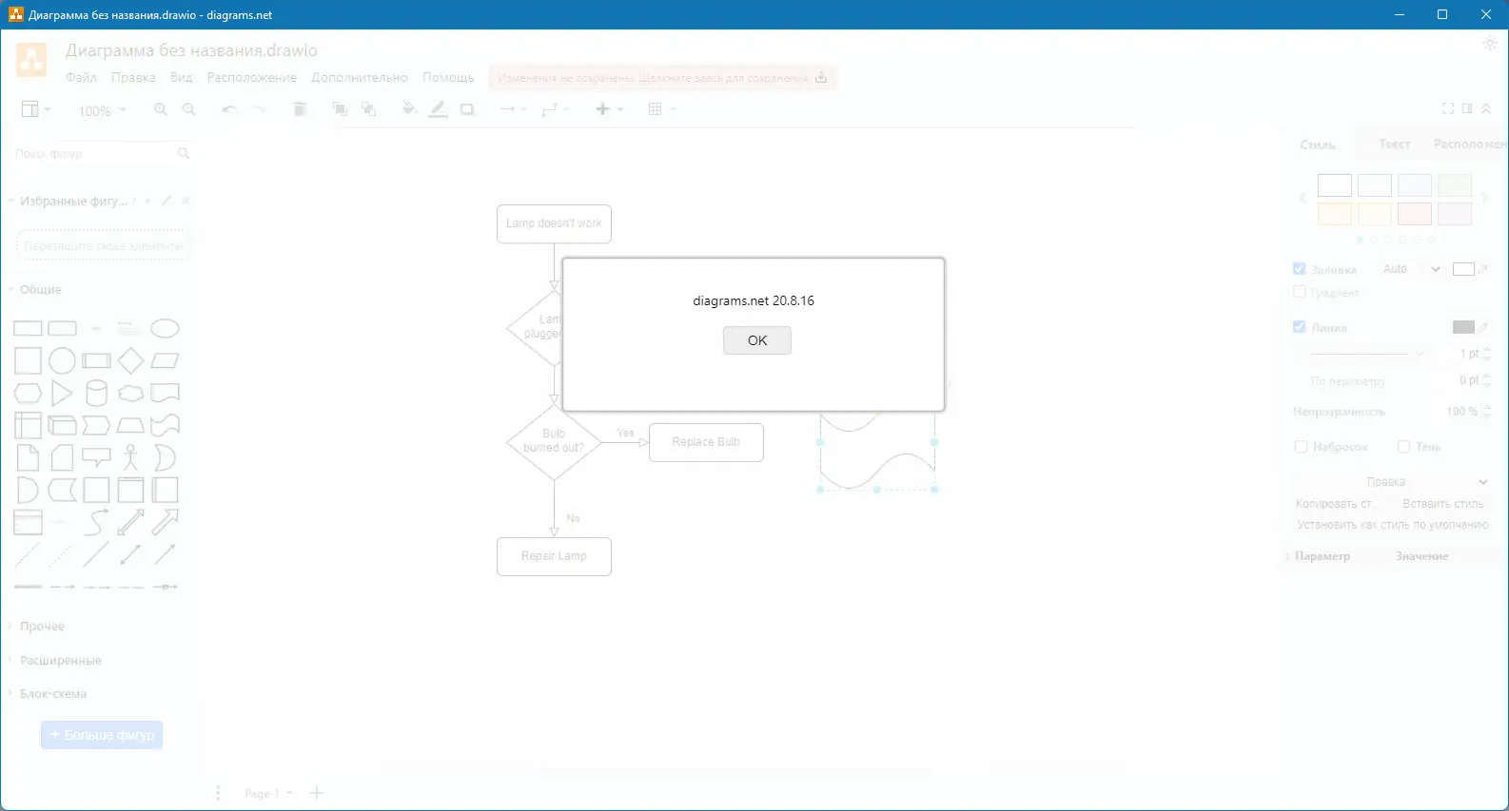Viewport: 1509px width, 811px height.
Task: Click OK in the diagrams.net version dialog
Action: click(x=756, y=340)
